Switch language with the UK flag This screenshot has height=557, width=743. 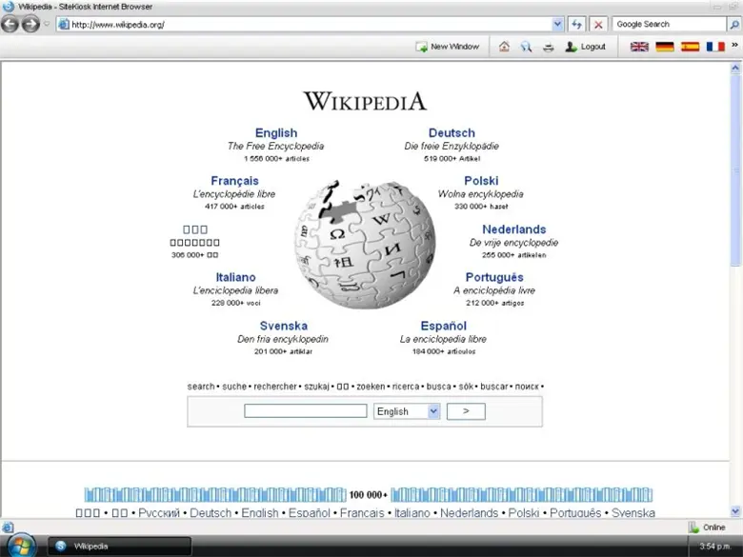(x=639, y=47)
